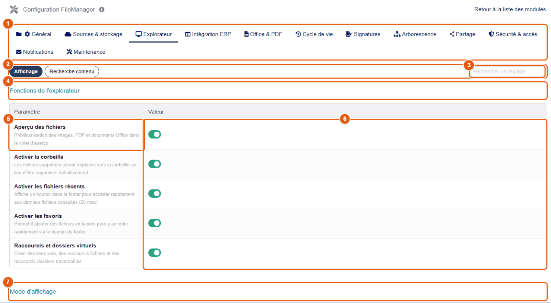
Task: Open the Général tab
Action: click(34, 34)
